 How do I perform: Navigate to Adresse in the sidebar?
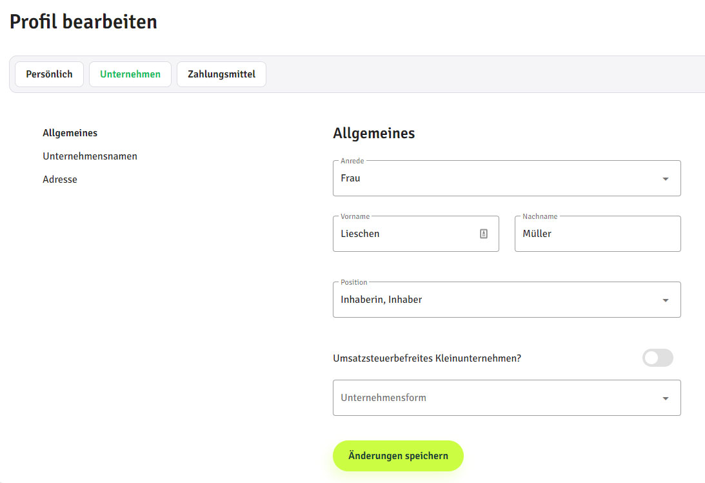coord(60,180)
